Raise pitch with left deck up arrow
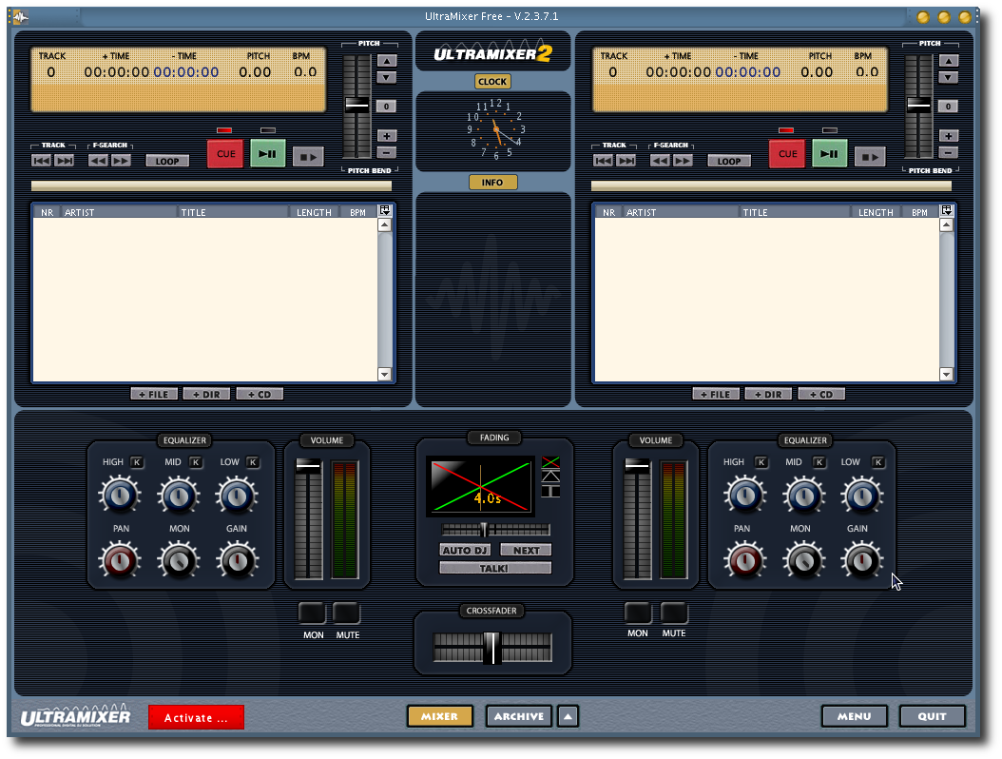The width and height of the screenshot is (1002, 759). [x=386, y=61]
